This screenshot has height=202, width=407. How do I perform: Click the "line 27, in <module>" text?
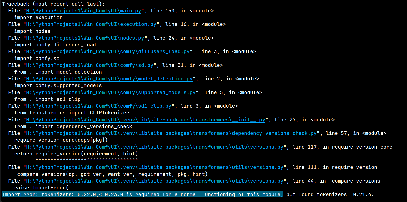coord(305,120)
